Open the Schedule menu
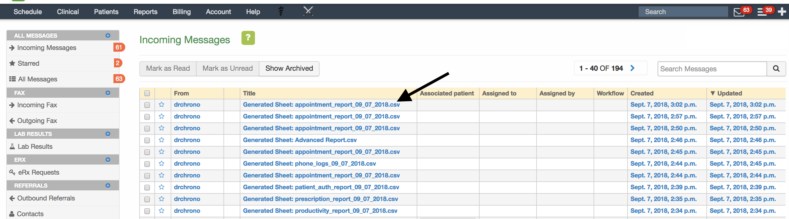The width and height of the screenshot is (789, 219). 28,12
